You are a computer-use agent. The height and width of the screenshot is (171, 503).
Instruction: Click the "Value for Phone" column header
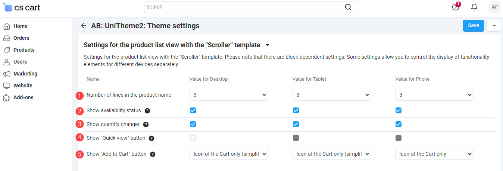click(413, 79)
